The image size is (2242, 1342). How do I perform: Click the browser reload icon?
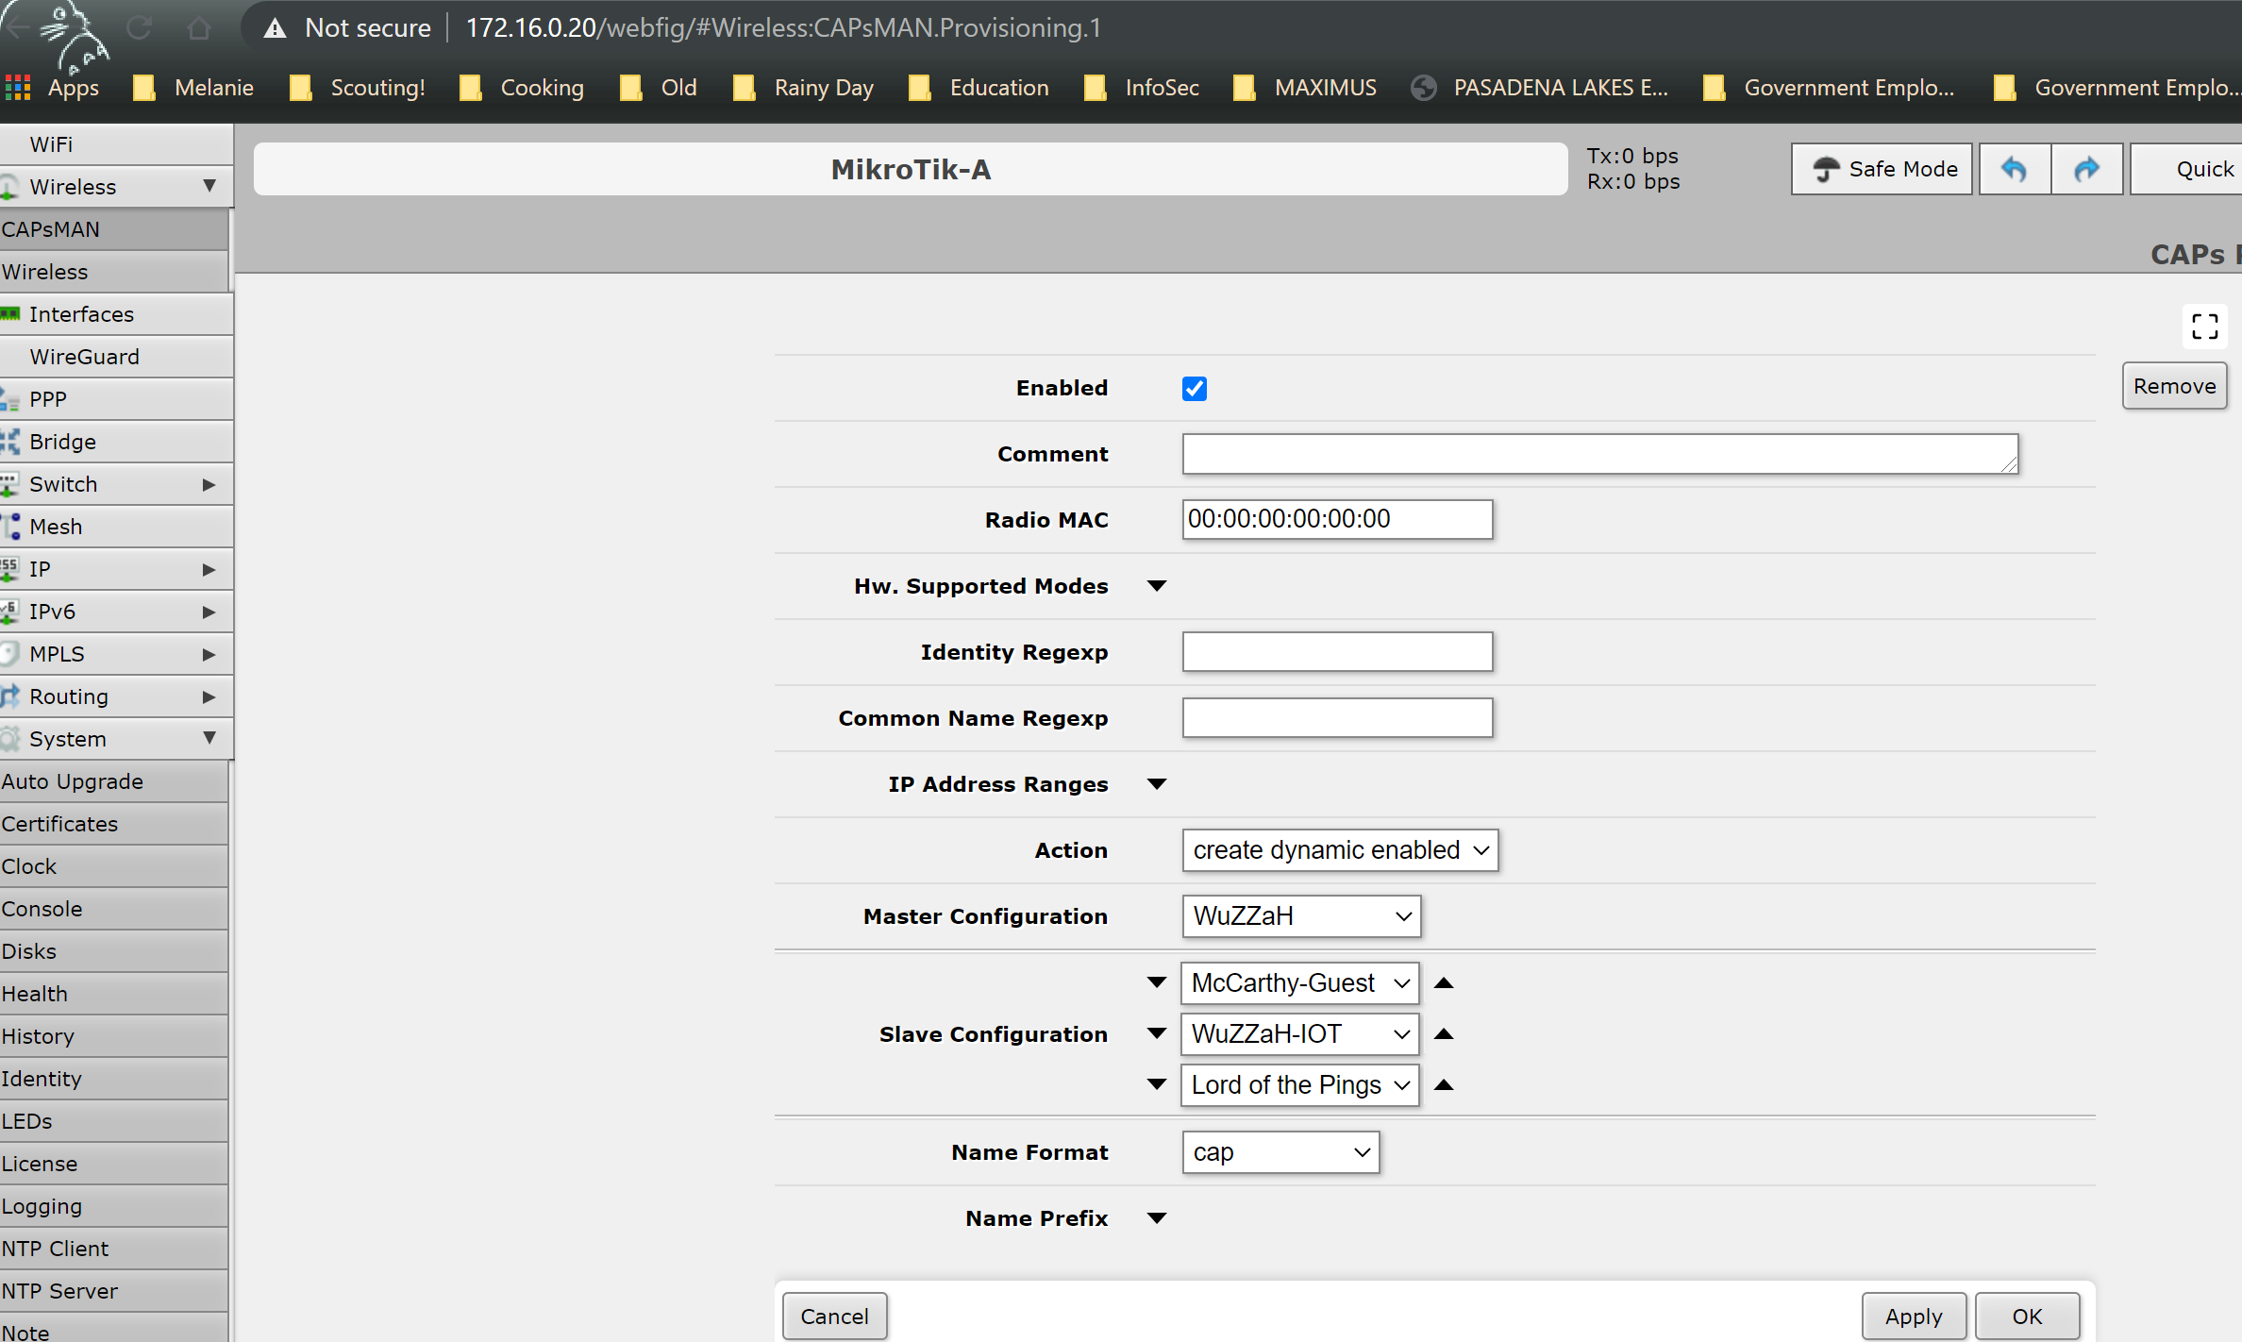pos(140,28)
